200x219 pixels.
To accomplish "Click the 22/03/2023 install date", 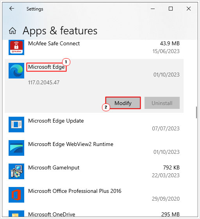I will (x=166, y=175).
